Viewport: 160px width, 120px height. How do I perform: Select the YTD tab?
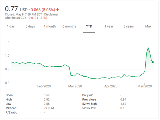[x=89, y=26]
